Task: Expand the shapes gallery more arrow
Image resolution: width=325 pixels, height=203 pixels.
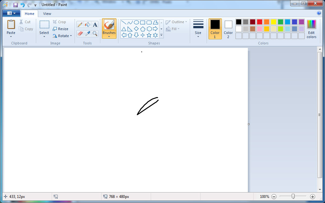Action: click(x=161, y=35)
